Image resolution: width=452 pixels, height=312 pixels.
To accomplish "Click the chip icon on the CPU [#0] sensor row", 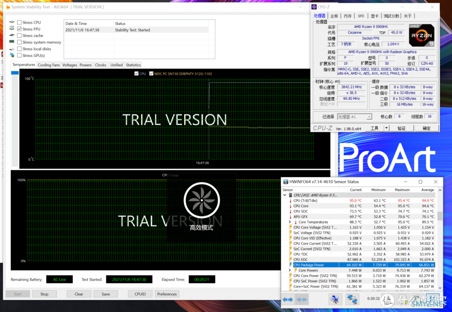I will pyautogui.click(x=290, y=195).
